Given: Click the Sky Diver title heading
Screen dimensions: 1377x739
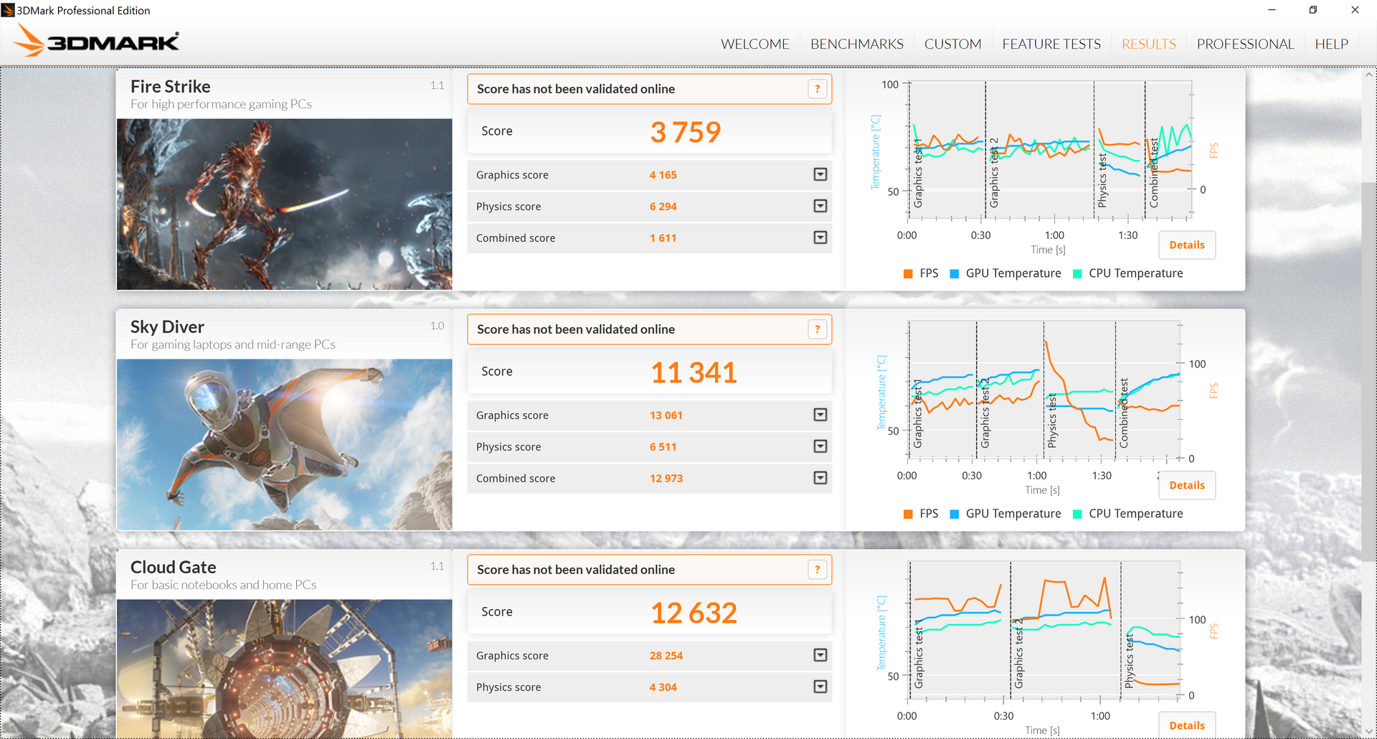Looking at the screenshot, I should (x=167, y=327).
